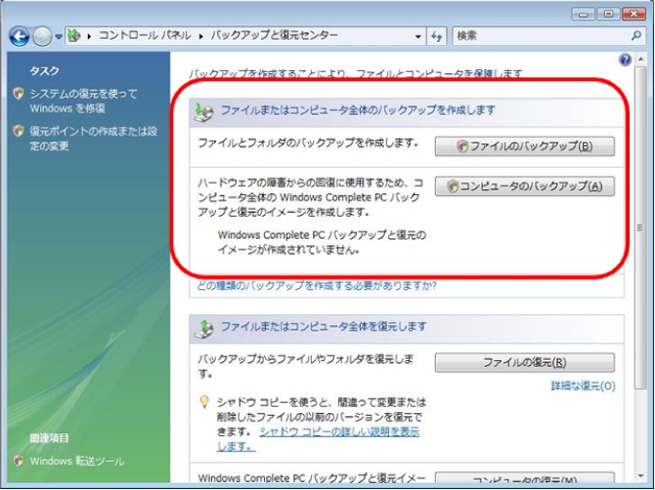The height and width of the screenshot is (490, 655).
Task: Click the restore section header icon
Action: [x=204, y=327]
